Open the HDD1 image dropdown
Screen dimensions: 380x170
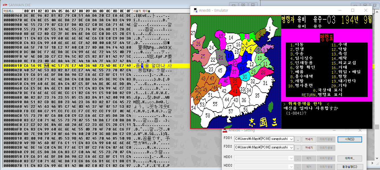[x=291, y=158]
